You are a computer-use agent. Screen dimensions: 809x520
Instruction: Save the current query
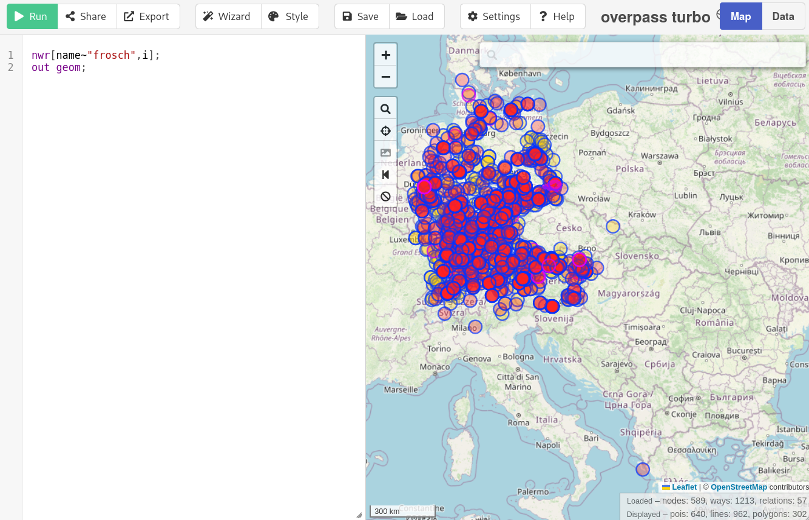(x=362, y=16)
